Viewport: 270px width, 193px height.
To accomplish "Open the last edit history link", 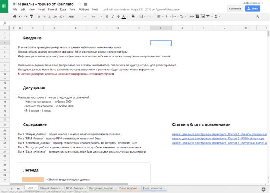I will click(141, 9).
